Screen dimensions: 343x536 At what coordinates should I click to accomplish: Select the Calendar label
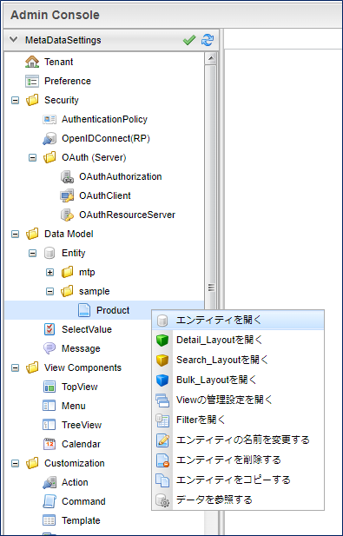[x=81, y=445]
